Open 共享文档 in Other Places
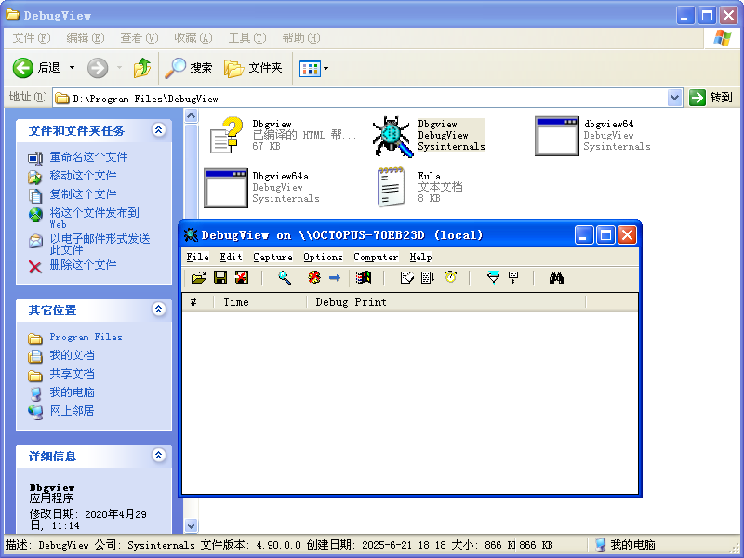The height and width of the screenshot is (558, 744). pyautogui.click(x=73, y=374)
